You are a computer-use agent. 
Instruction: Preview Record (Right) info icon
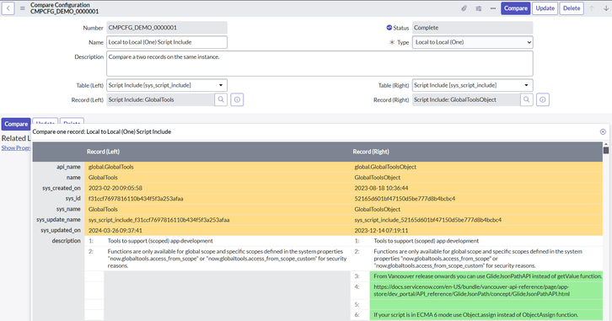pos(543,99)
